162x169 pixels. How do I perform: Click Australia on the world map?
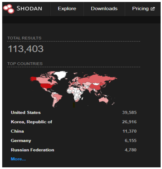103,100
